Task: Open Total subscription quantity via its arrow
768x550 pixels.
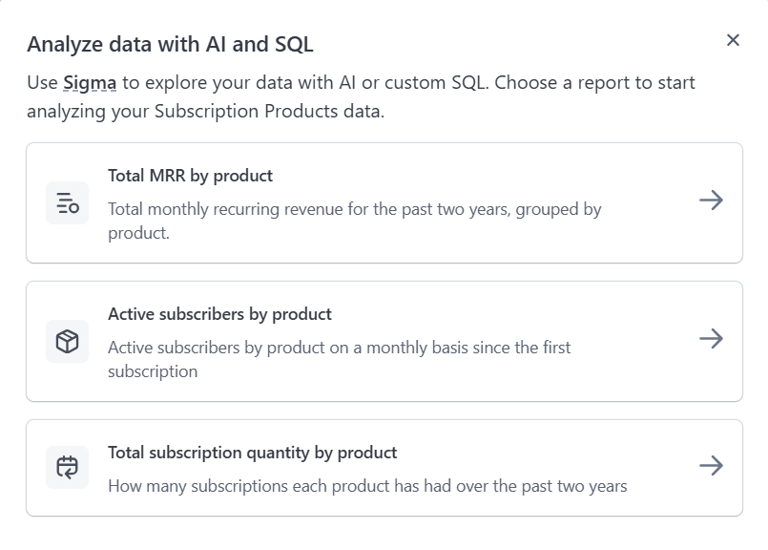Action: tap(710, 467)
